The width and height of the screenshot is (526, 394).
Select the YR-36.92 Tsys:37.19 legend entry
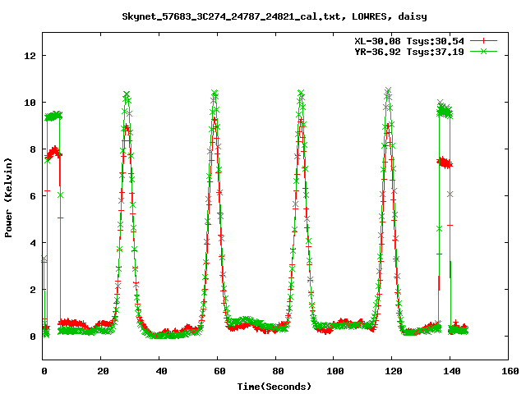pyautogui.click(x=409, y=52)
